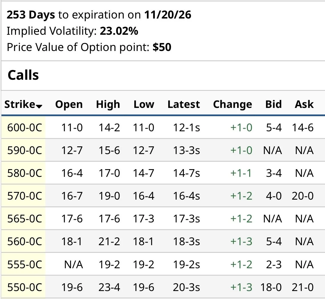Image resolution: width=325 pixels, height=299 pixels.
Task: Select the 565-0C strike cell
Action: [25, 219]
